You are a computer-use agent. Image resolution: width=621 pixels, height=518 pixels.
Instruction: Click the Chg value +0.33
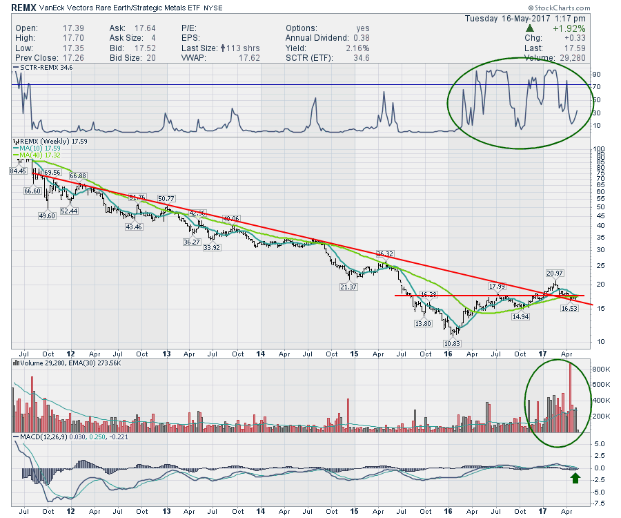tap(575, 39)
